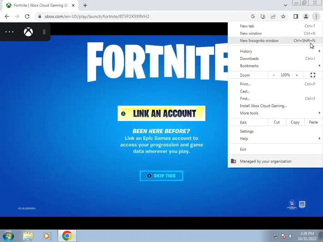Open Windows Explorer from the taskbar

(28, 236)
